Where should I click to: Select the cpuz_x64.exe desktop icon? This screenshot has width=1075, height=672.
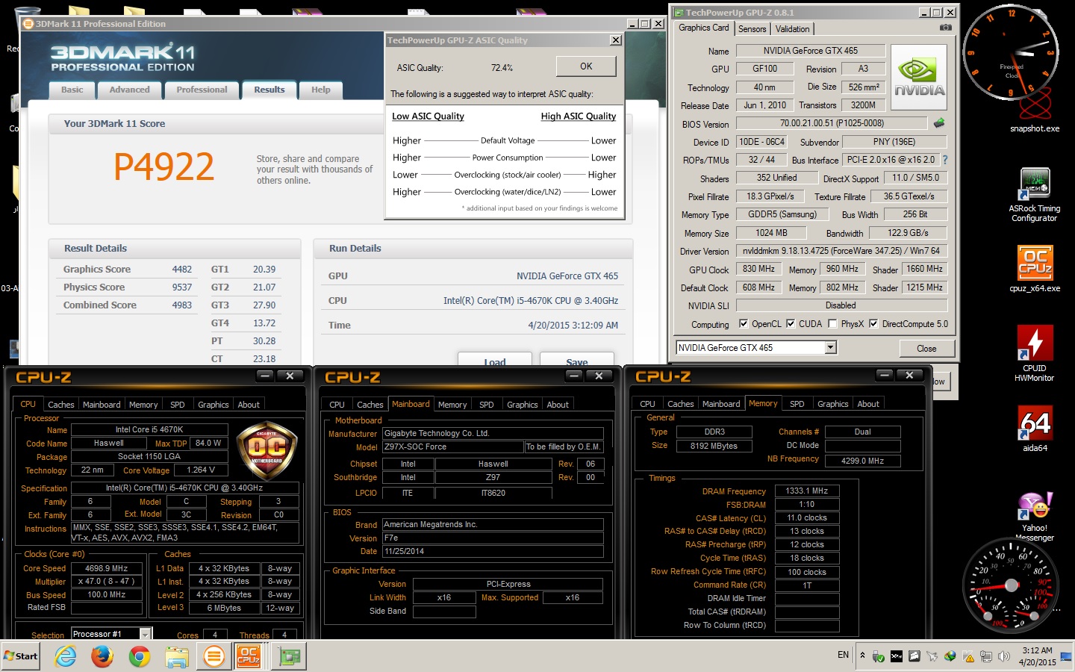[1035, 269]
